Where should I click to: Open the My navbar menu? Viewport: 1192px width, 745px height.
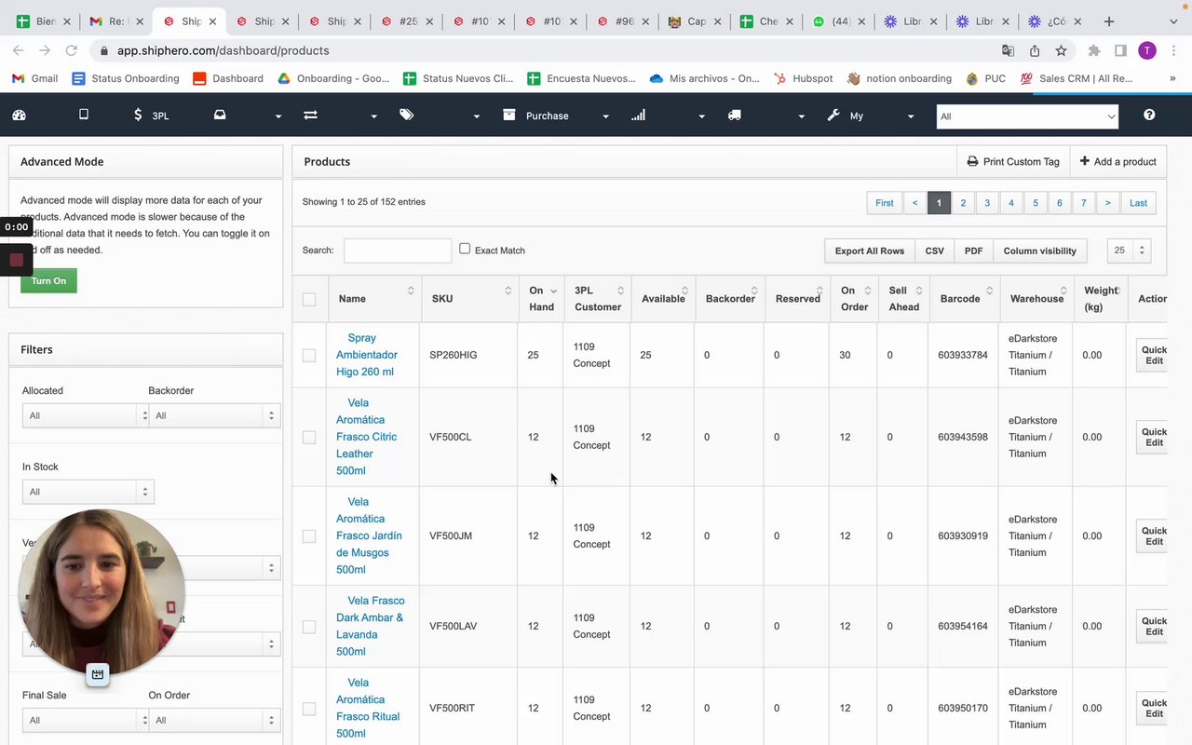pos(871,115)
